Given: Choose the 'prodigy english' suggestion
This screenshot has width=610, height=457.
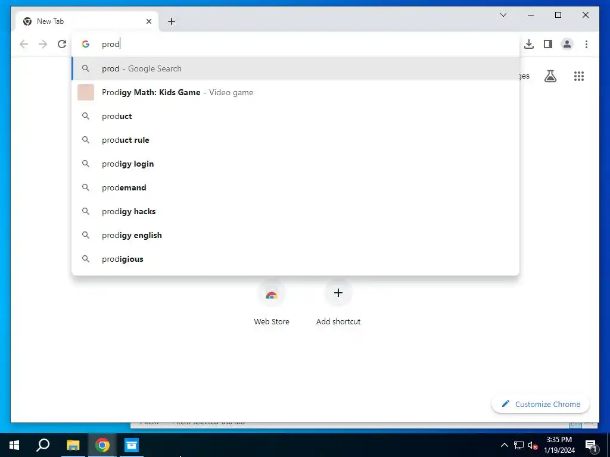Looking at the screenshot, I should tap(295, 235).
